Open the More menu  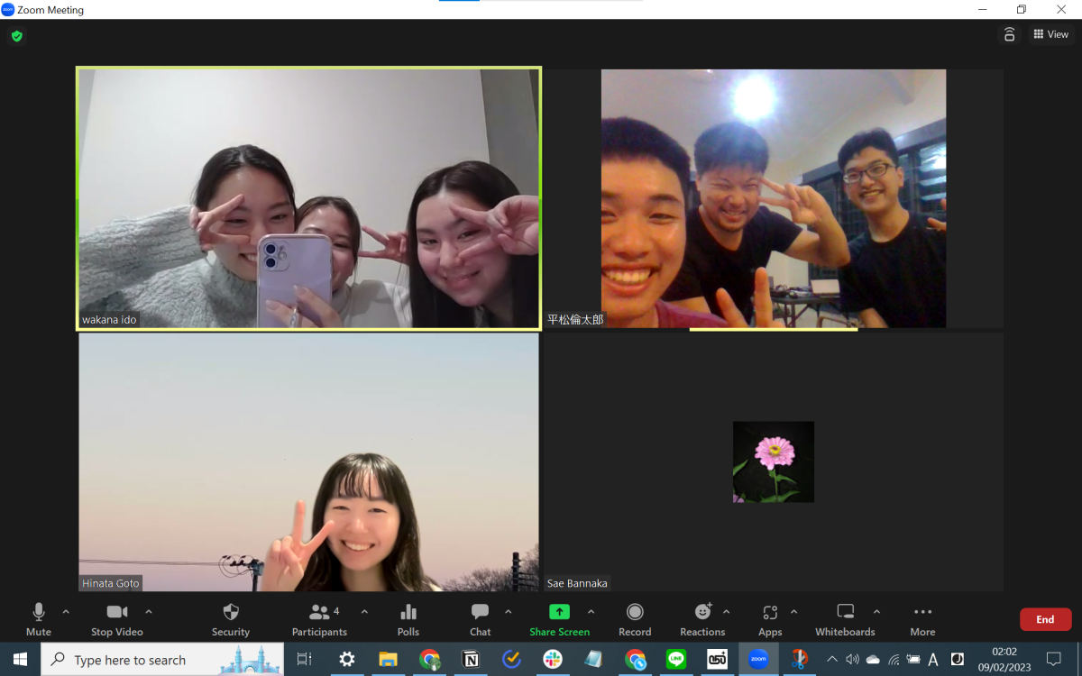point(922,618)
